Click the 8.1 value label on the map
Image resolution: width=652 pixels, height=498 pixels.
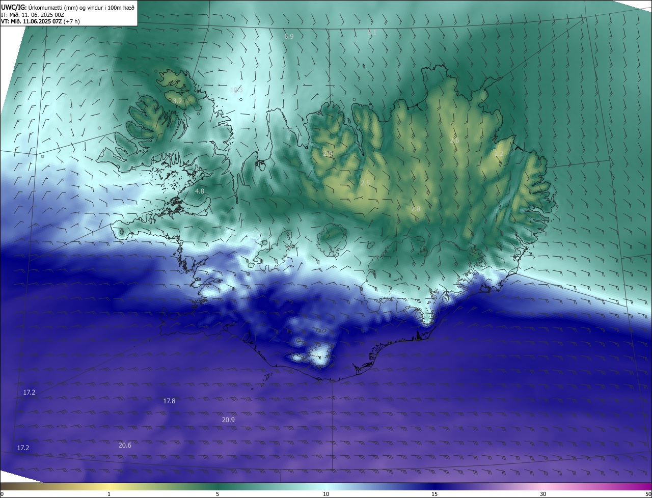coord(372,33)
